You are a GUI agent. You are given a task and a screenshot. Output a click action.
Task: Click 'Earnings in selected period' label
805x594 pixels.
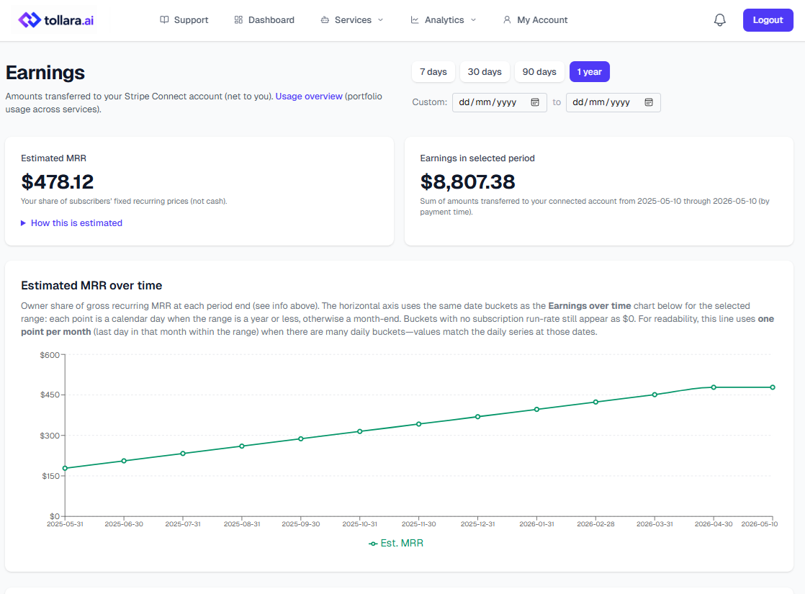[477, 158]
